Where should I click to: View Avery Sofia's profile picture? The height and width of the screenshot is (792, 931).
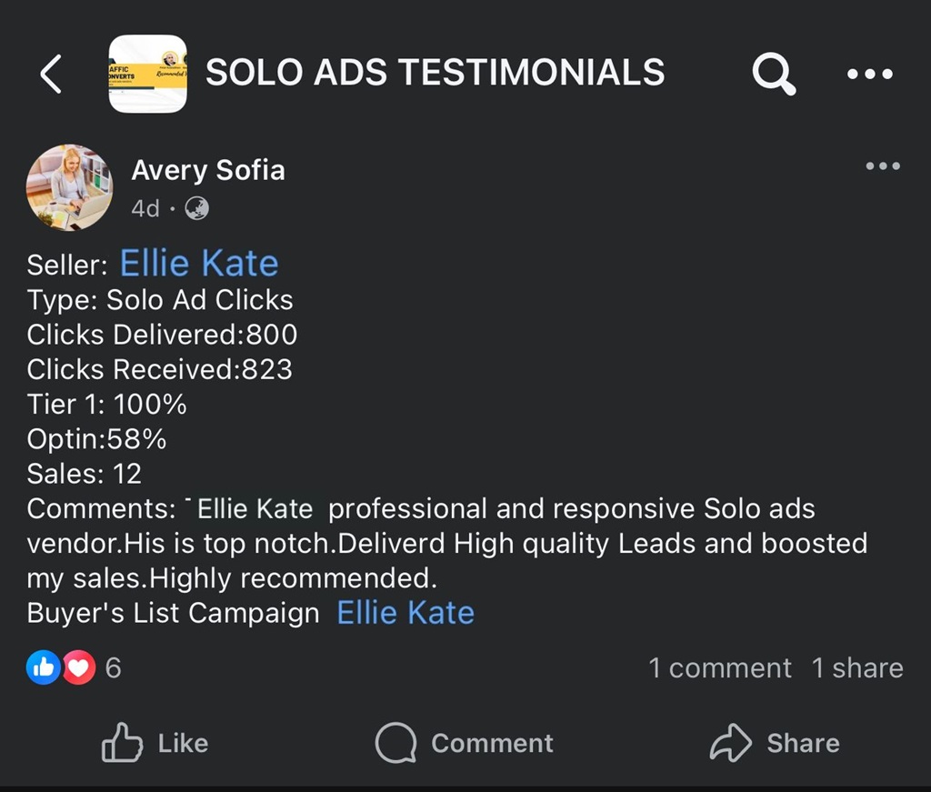69,187
